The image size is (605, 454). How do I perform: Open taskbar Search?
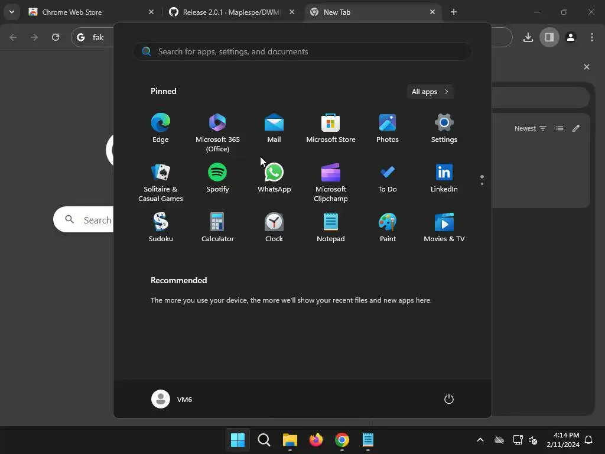(x=264, y=440)
